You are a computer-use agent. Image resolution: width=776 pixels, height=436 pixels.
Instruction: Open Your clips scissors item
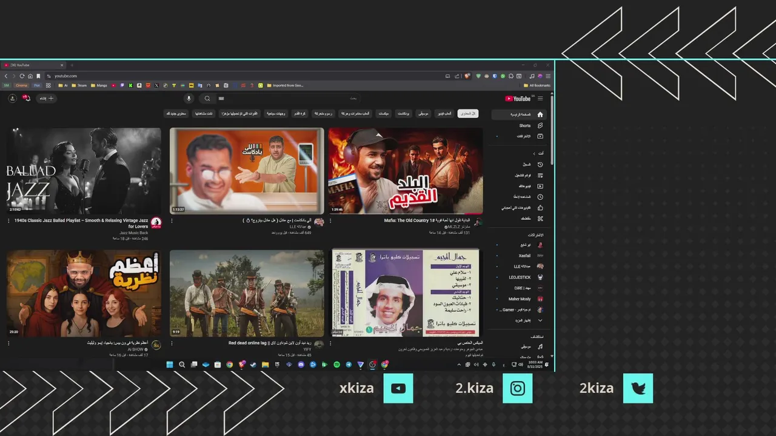click(518, 218)
